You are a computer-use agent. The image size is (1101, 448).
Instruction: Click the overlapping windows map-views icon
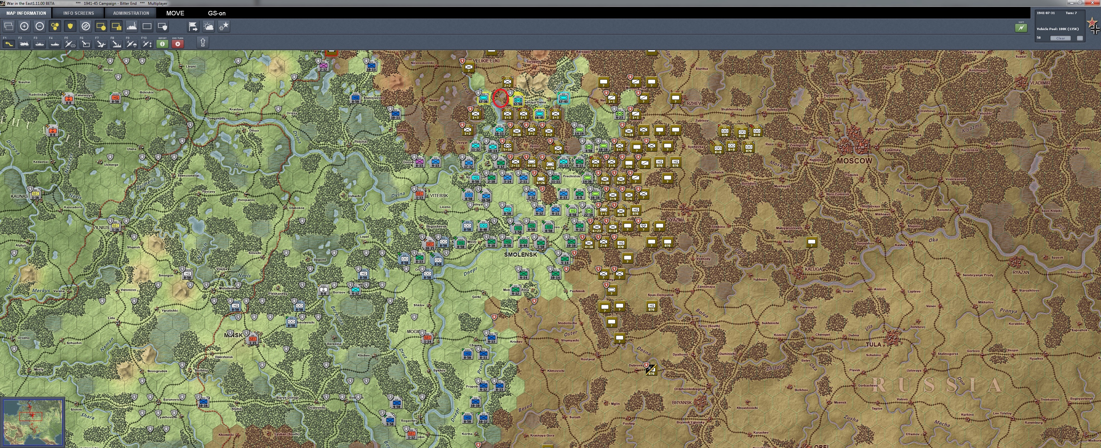pyautogui.click(x=9, y=27)
